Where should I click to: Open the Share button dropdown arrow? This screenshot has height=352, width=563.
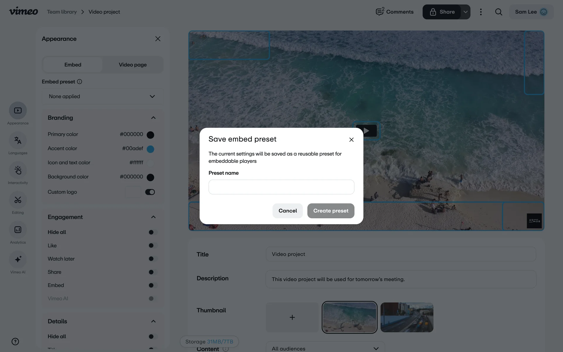[x=465, y=12]
